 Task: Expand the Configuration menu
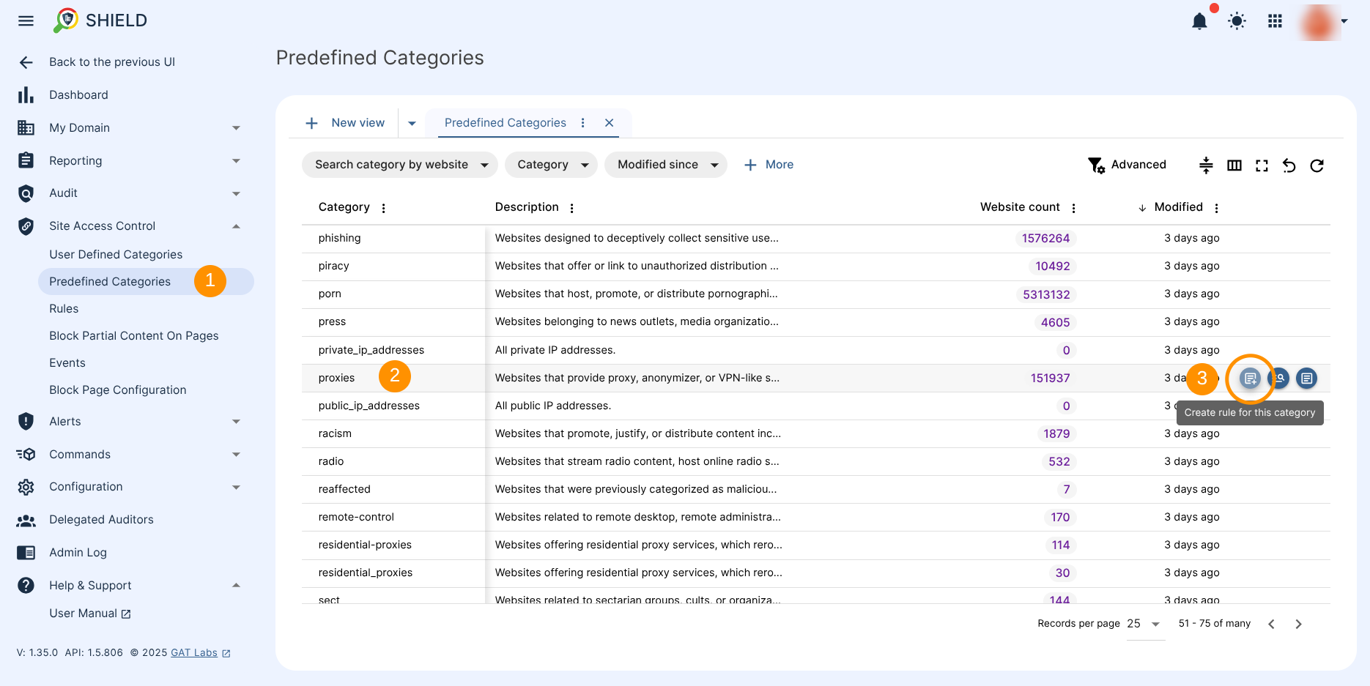coord(236,488)
